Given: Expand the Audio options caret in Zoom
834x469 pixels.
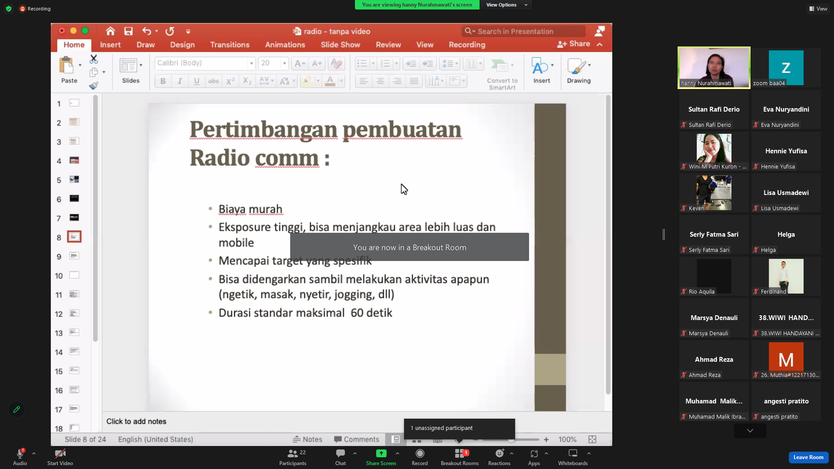Looking at the screenshot, I should point(34,453).
